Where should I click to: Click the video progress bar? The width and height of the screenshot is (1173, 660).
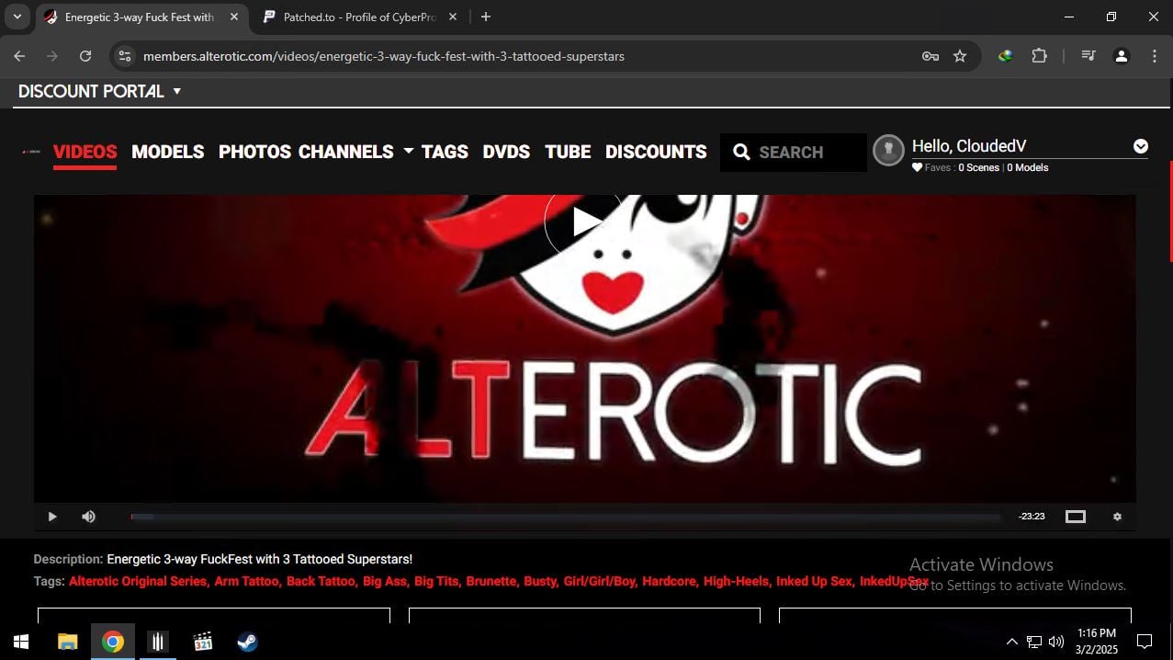click(565, 517)
